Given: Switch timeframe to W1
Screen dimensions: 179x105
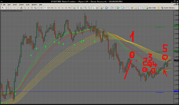Looking at the screenshot, I should [x=66, y=8].
